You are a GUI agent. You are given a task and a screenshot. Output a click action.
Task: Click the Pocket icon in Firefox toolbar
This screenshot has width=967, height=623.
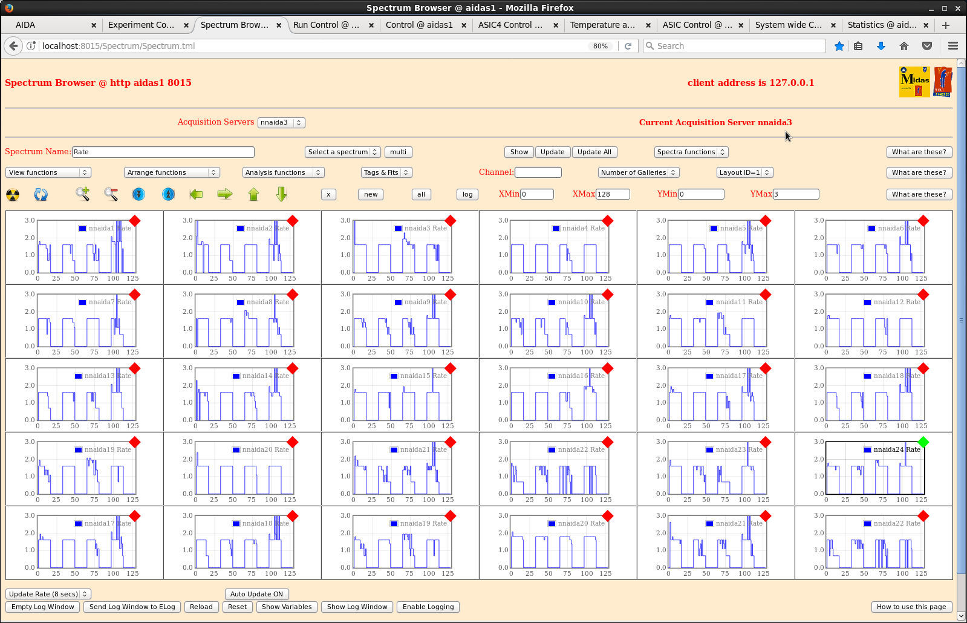tap(927, 46)
